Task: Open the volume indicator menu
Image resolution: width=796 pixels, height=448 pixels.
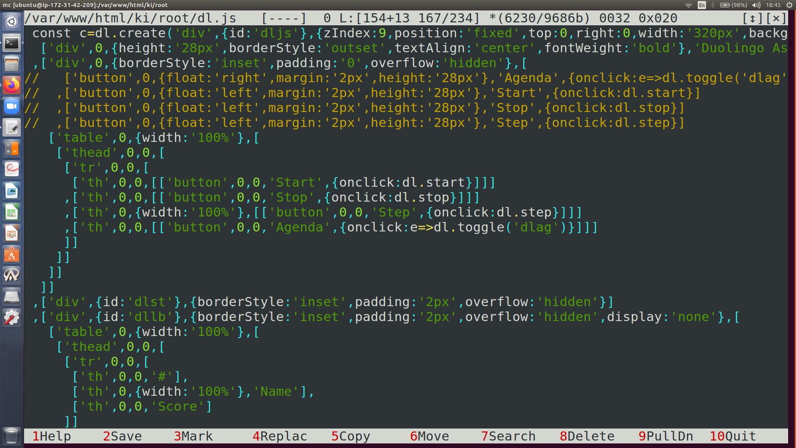Action: tap(756, 5)
